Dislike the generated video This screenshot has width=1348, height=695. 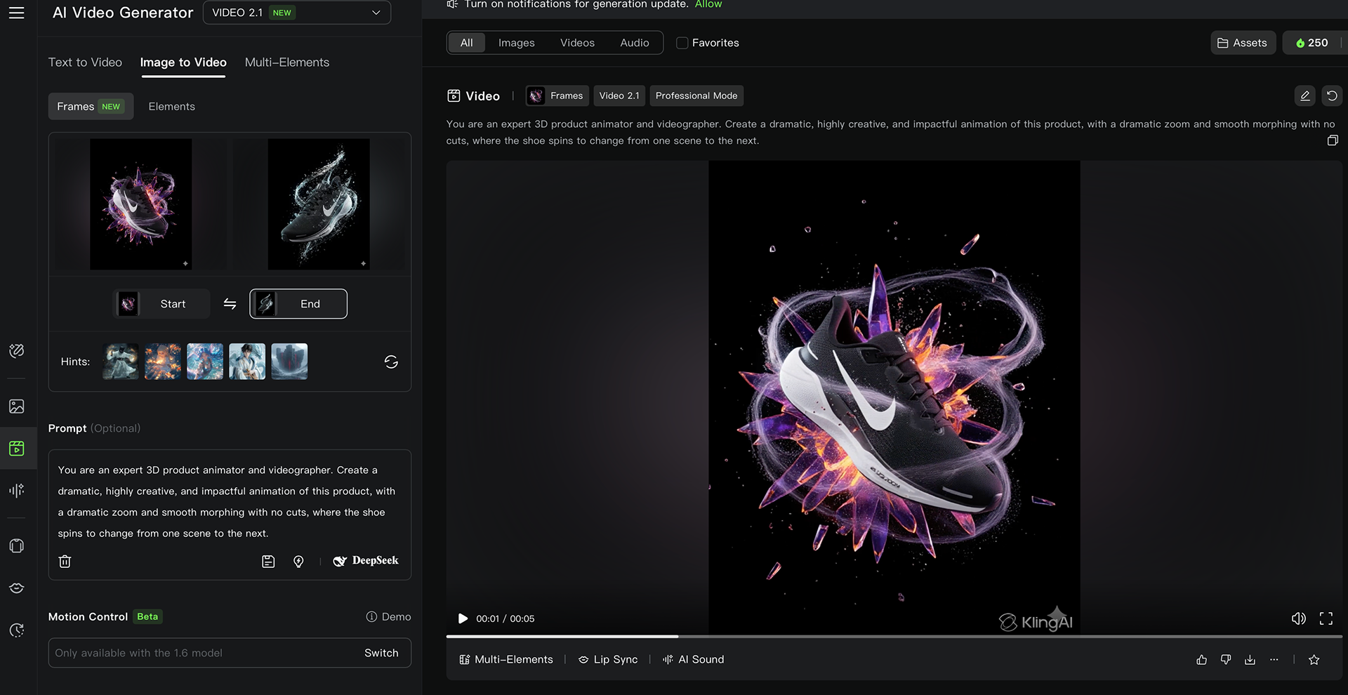point(1226,660)
